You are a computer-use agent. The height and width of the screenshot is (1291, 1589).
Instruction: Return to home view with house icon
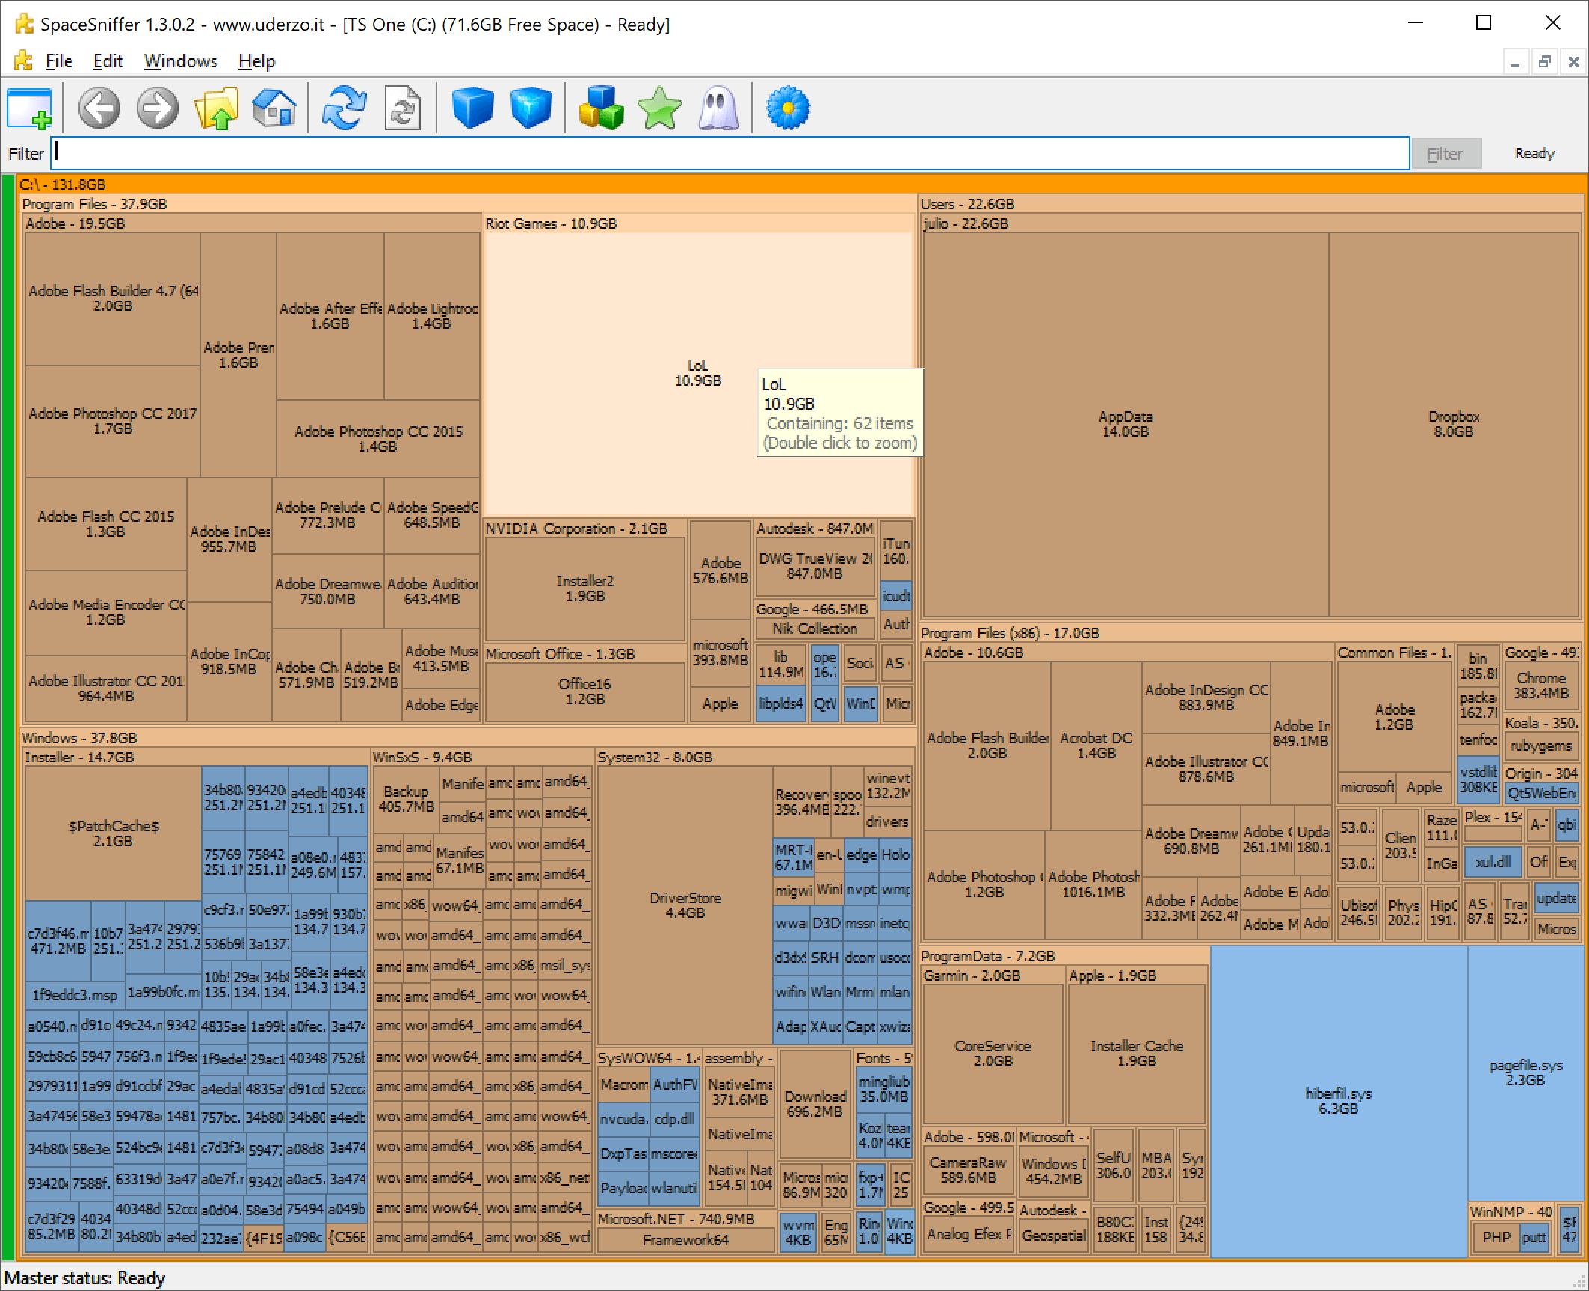click(274, 108)
